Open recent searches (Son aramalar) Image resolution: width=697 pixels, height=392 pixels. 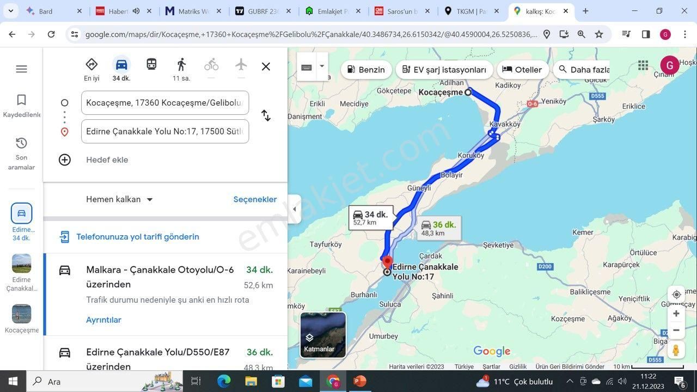click(21, 154)
